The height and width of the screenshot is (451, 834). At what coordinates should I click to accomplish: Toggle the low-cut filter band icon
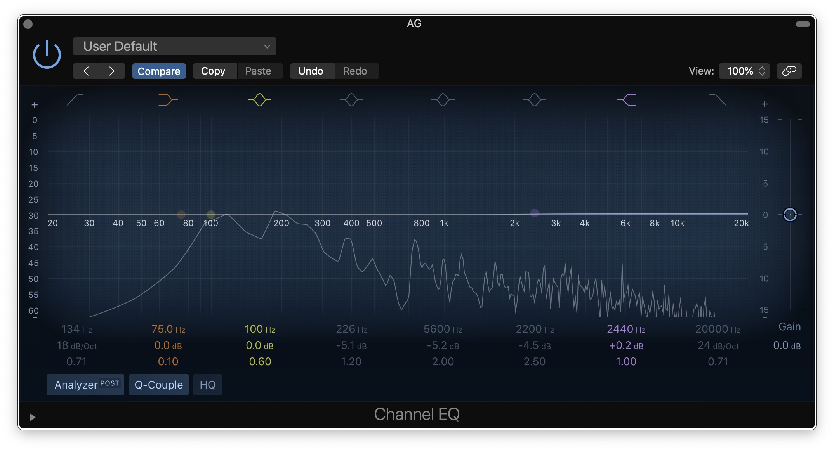pos(75,100)
